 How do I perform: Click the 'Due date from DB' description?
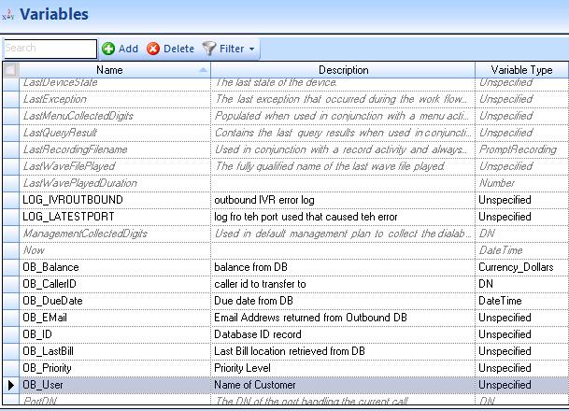[x=253, y=301]
